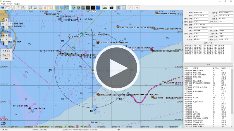Open the 보기 menu
The width and height of the screenshot is (234, 131).
coord(10,4)
